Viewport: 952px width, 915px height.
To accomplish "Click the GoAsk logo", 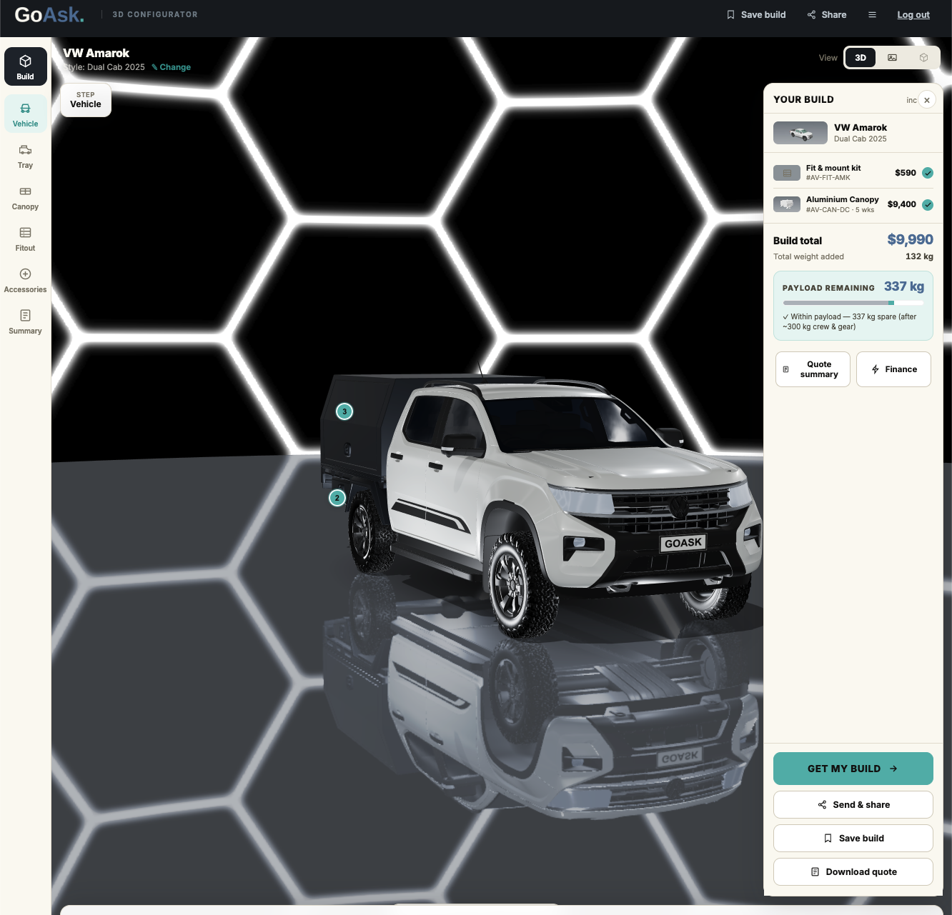I will (x=49, y=15).
